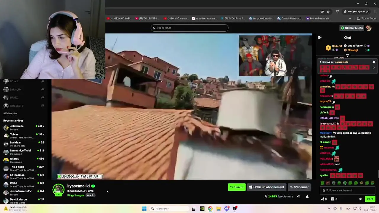This screenshot has width=379, height=213.
Task: Click samadino10 username in chat
Action: pyautogui.click(x=327, y=87)
